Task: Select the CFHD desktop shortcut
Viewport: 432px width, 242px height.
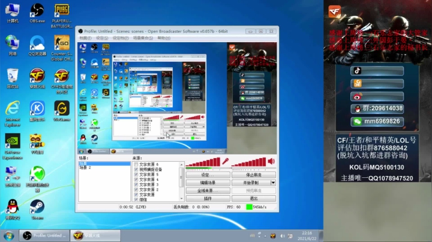Action: tap(62, 81)
